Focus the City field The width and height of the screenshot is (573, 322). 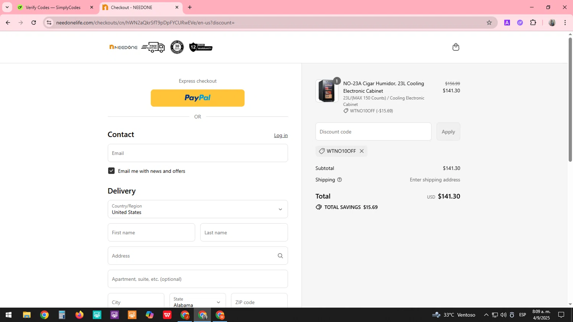pos(136,301)
